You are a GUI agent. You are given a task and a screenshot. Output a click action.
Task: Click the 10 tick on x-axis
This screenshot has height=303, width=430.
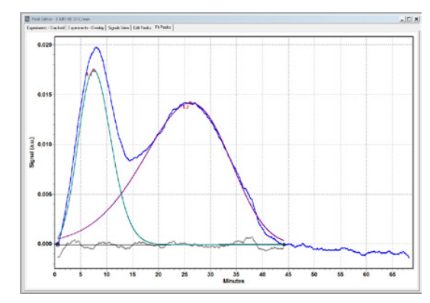pyautogui.click(x=107, y=274)
